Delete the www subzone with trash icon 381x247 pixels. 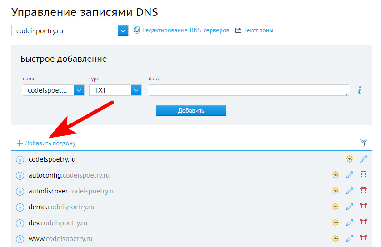(x=364, y=238)
